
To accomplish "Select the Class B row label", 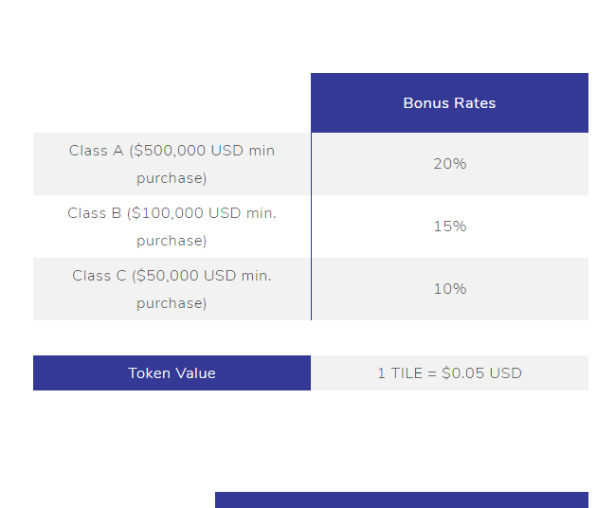I will tap(172, 227).
